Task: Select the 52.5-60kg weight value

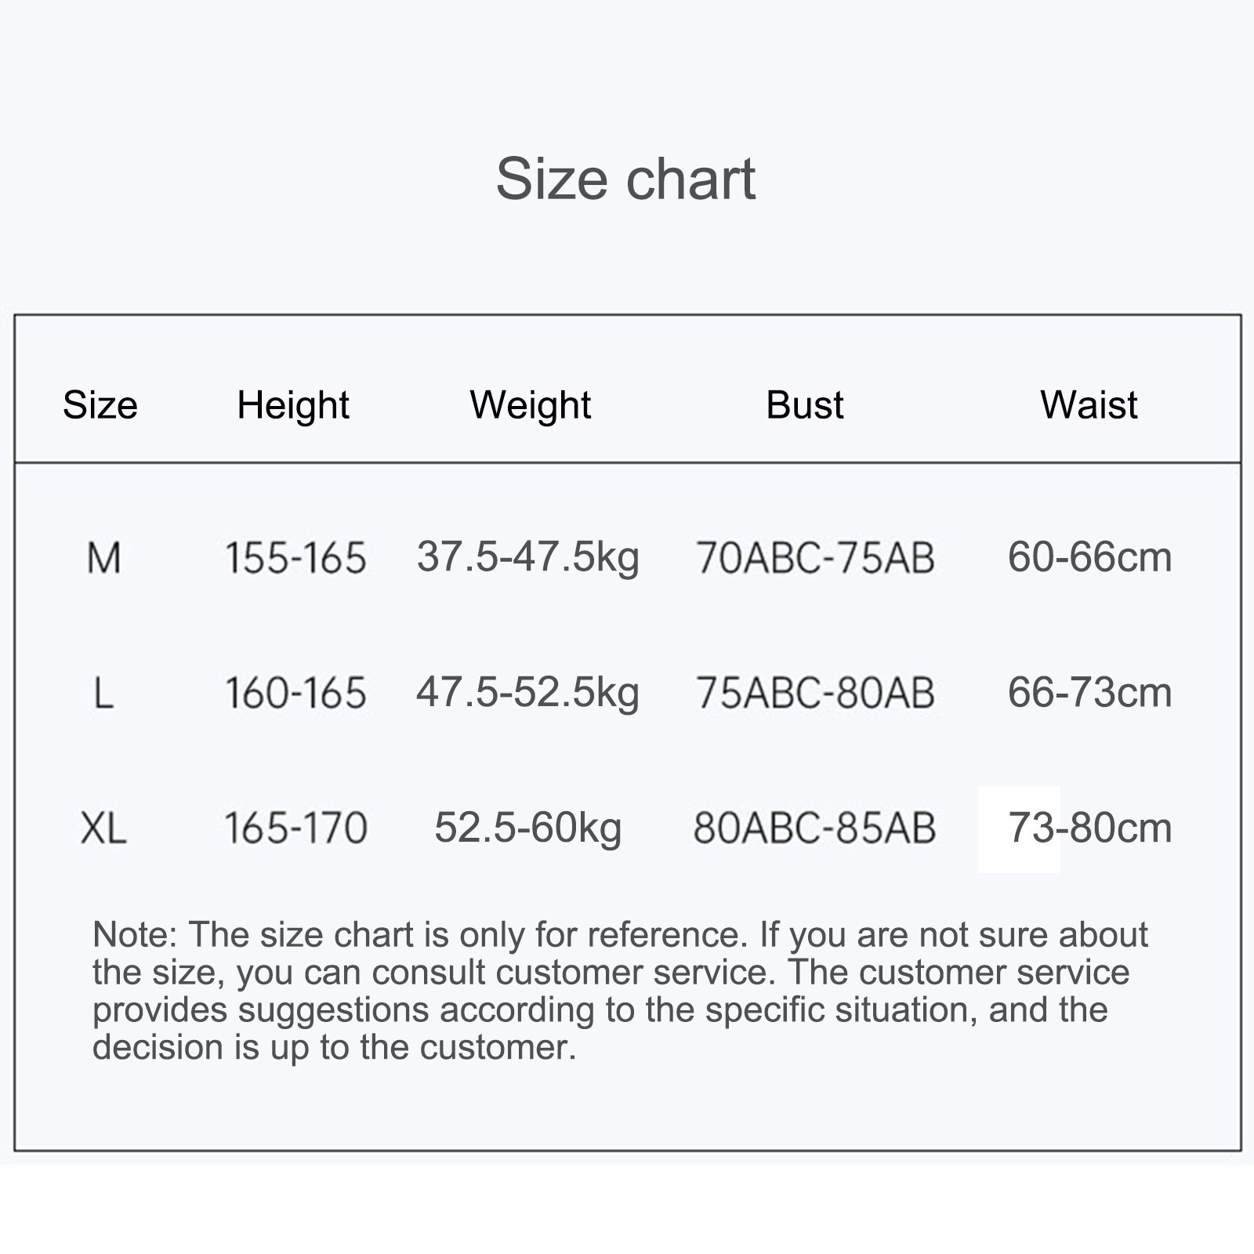Action: (x=527, y=828)
